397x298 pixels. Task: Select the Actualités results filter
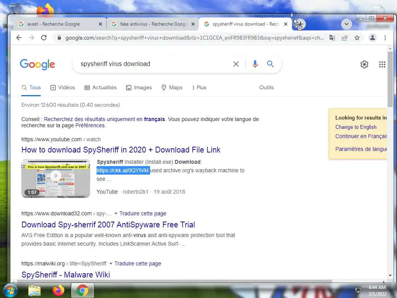[100, 88]
